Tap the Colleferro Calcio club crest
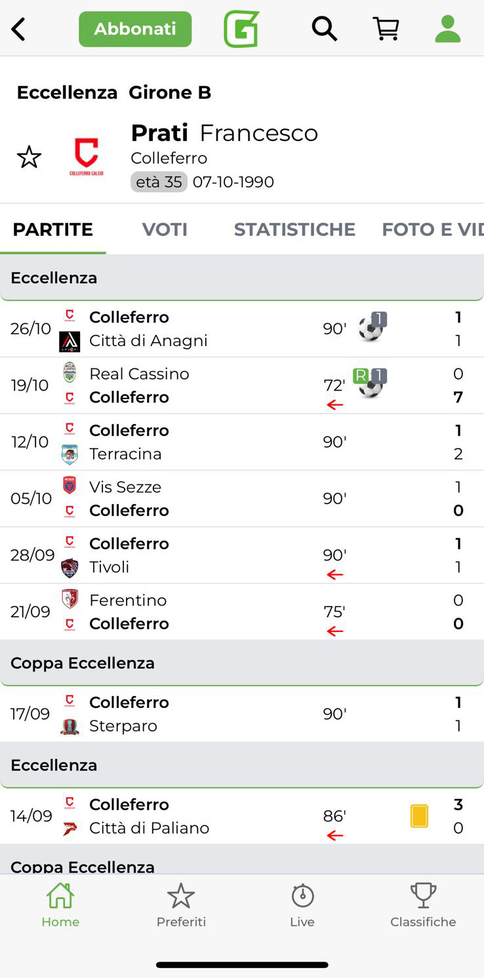Image resolution: width=484 pixels, height=978 pixels. (x=86, y=157)
